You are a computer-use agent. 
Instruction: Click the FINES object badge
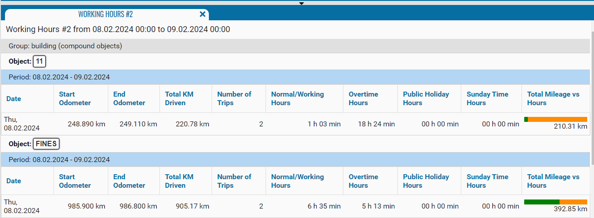coord(46,144)
